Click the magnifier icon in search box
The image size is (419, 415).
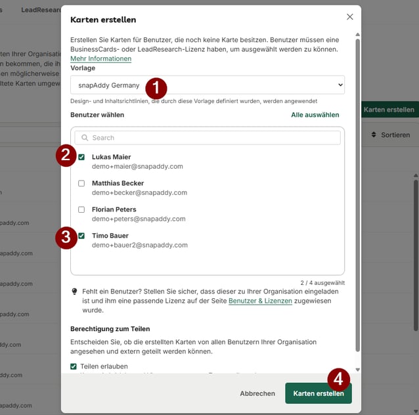coord(85,138)
